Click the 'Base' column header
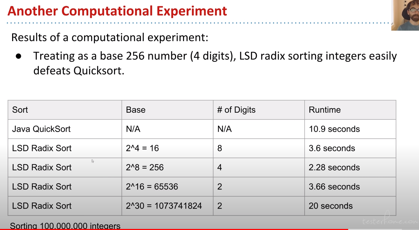Screen dimensions: 419x230 click(x=167, y=110)
